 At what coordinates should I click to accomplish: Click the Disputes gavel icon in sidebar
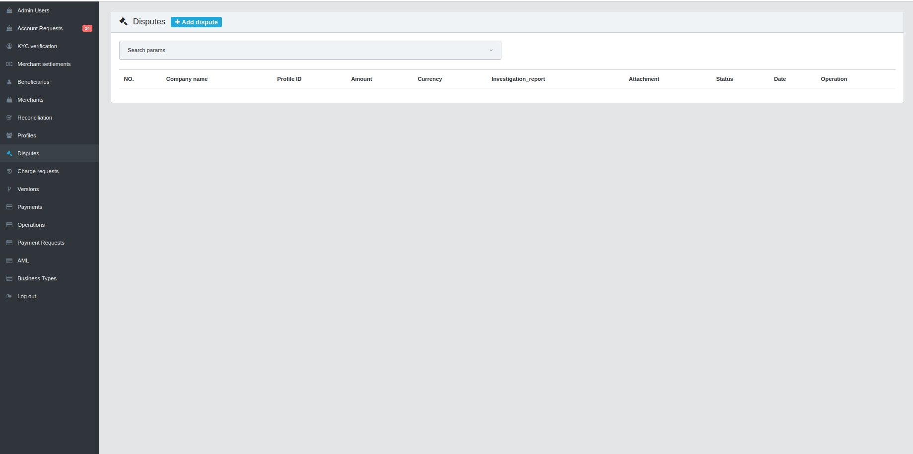(x=9, y=153)
